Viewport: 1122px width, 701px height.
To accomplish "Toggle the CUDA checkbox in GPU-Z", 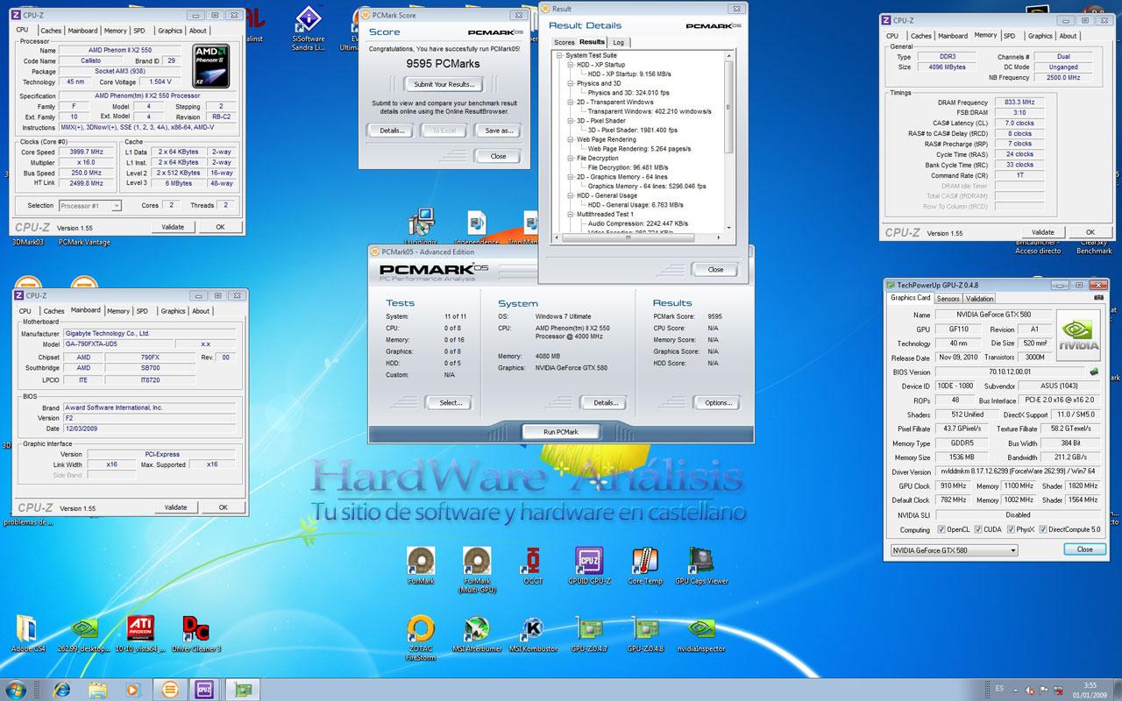I will [977, 530].
